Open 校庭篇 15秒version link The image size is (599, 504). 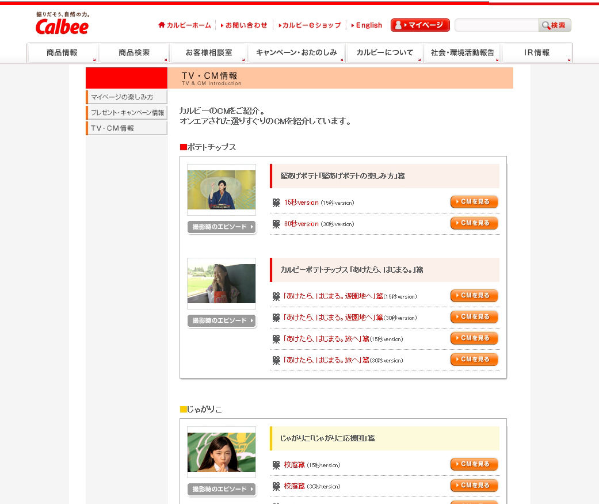click(294, 465)
